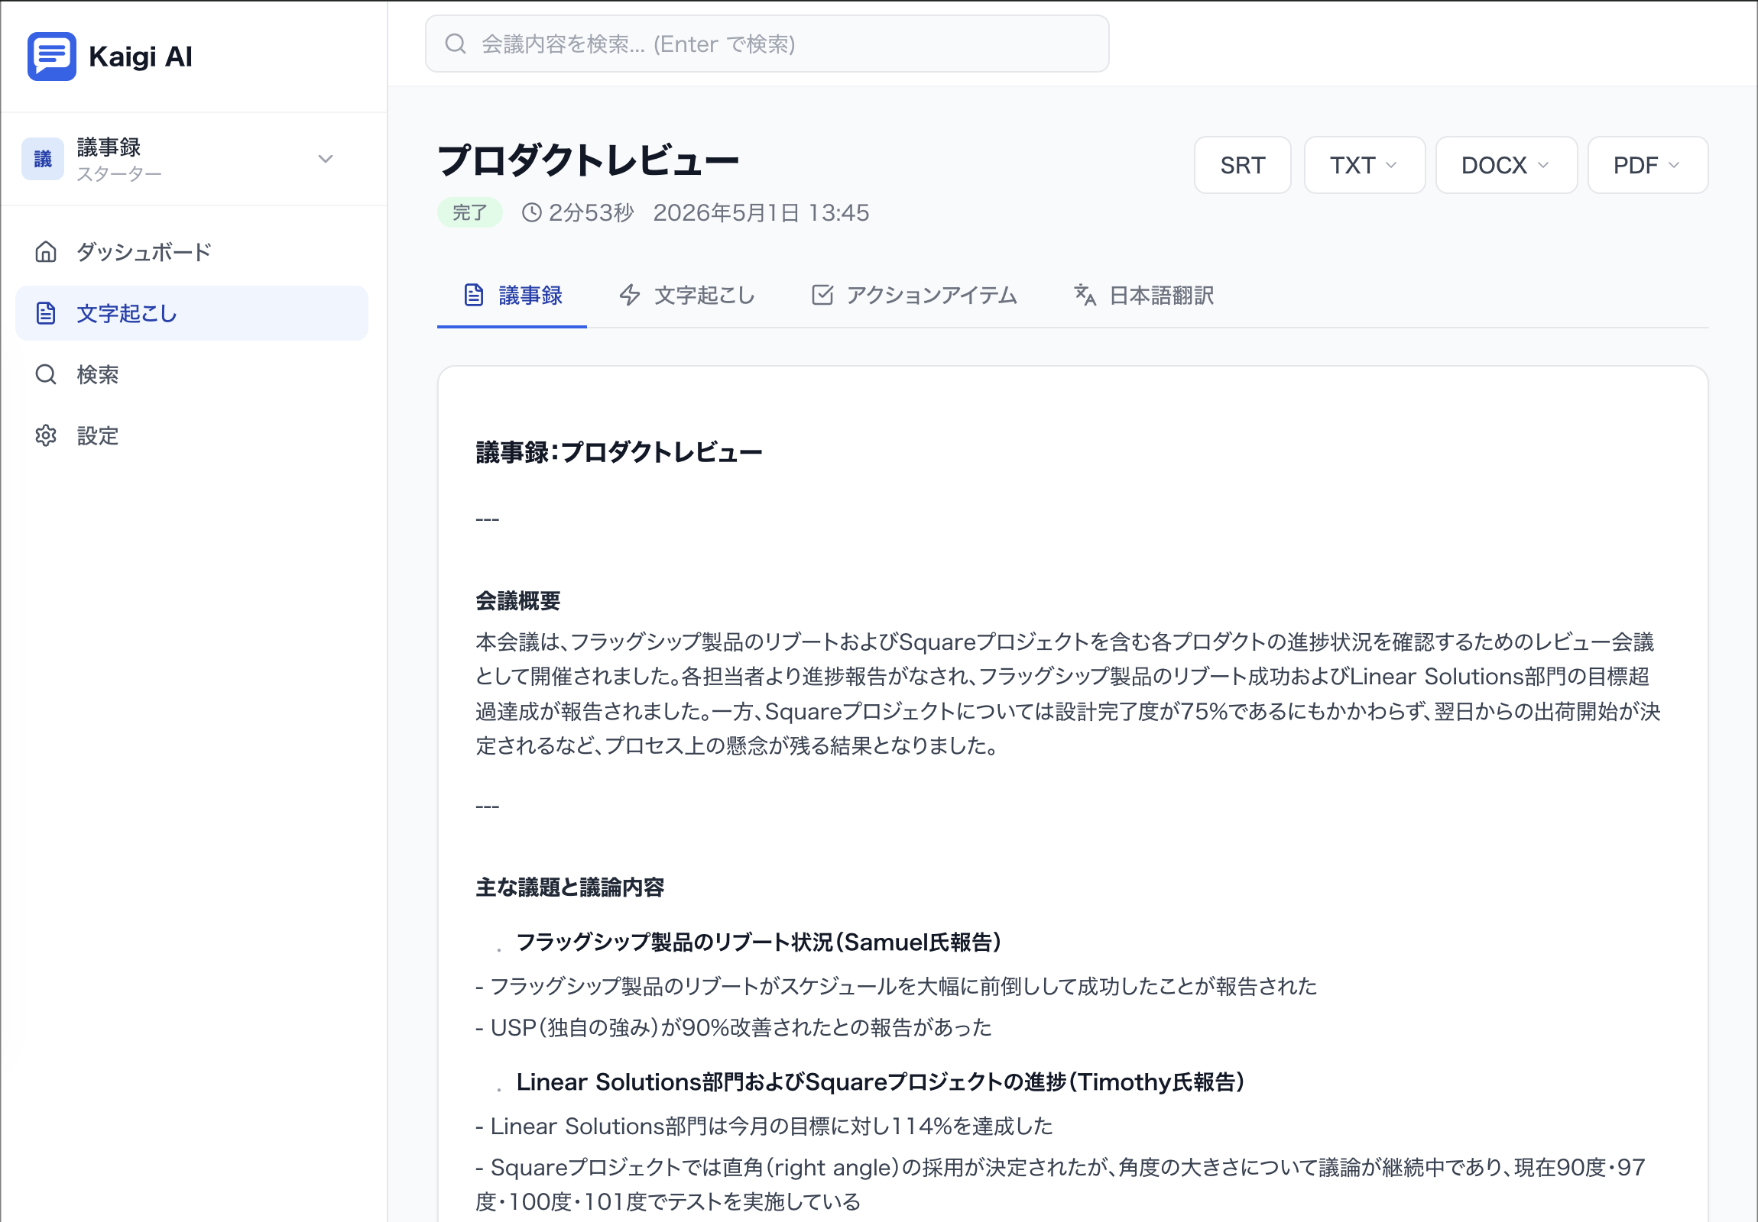Open the アクションアイテム tab
The height and width of the screenshot is (1222, 1758).
914,296
